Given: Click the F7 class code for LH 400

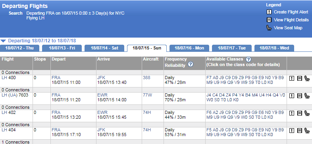Looking at the screenshot, I should point(209,78).
